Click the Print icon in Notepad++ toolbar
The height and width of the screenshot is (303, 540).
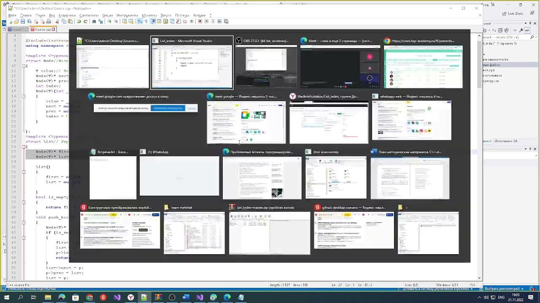click(49, 21)
